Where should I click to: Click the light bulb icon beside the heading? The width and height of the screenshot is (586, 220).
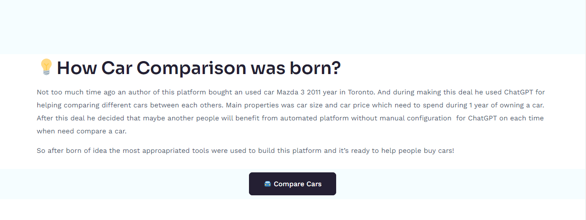point(46,67)
